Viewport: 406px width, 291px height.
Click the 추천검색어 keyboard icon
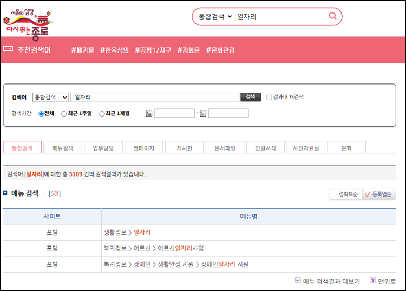coord(8,48)
